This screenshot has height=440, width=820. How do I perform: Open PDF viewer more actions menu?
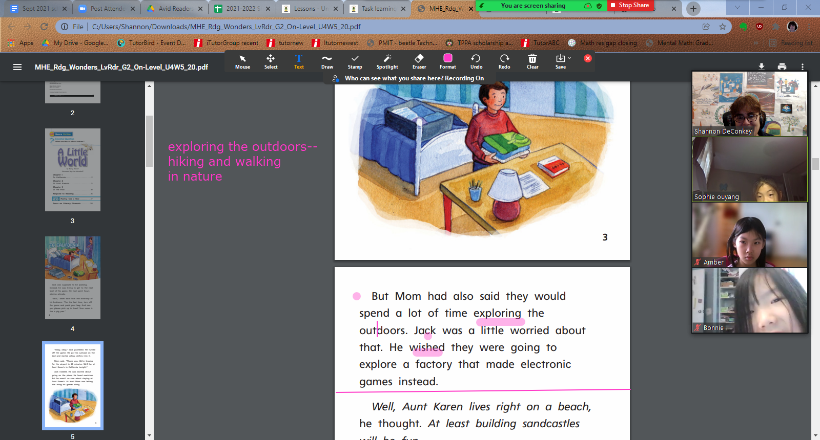(x=803, y=67)
